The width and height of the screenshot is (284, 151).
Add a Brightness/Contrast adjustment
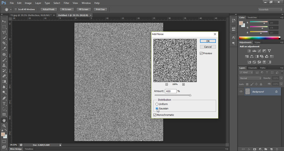pos(249,51)
